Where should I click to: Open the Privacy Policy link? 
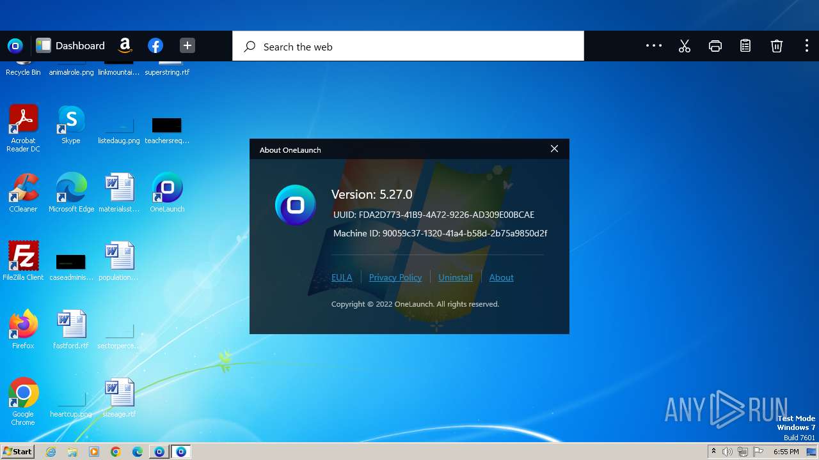(x=395, y=277)
